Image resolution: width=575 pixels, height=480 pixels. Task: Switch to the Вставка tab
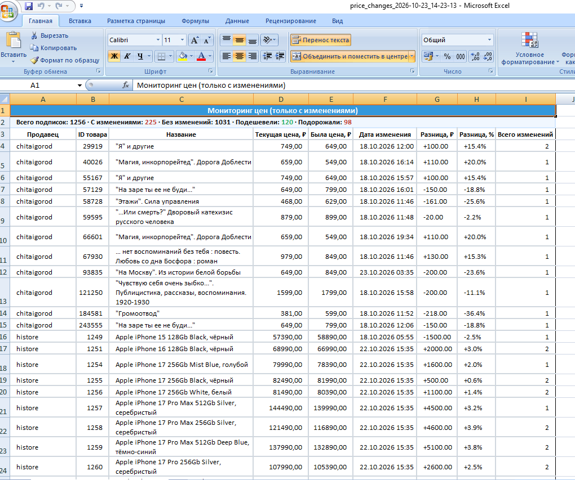tap(80, 21)
